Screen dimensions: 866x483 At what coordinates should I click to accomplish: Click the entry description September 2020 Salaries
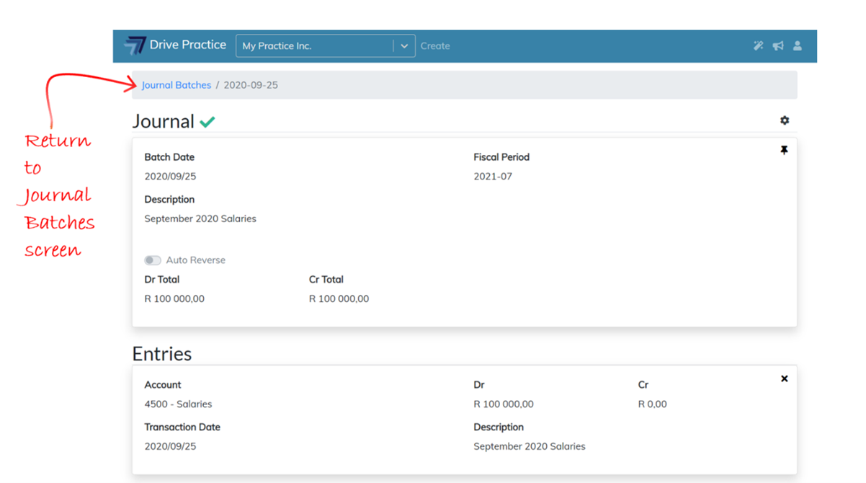pos(530,446)
